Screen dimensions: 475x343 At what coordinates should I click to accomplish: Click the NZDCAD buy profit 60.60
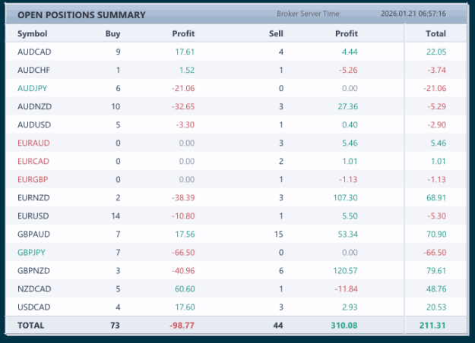(185, 289)
